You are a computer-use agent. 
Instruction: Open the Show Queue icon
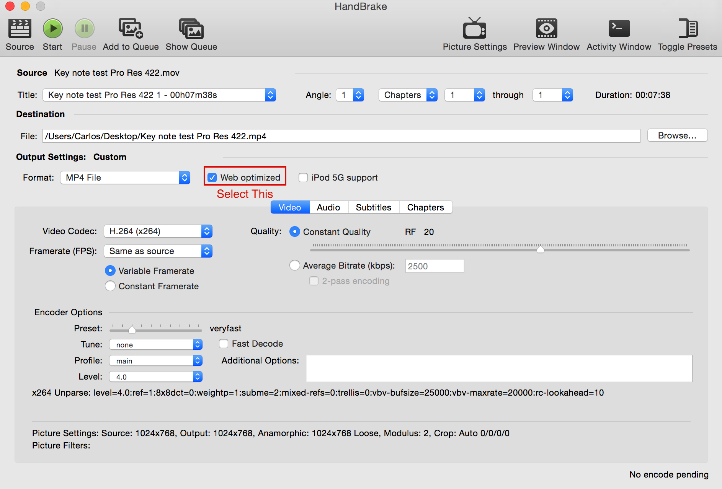(x=191, y=29)
